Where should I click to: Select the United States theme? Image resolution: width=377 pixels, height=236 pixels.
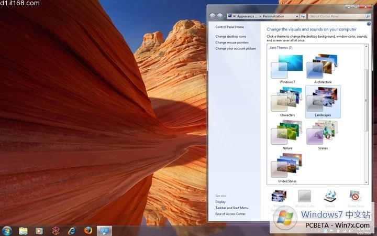(287, 168)
